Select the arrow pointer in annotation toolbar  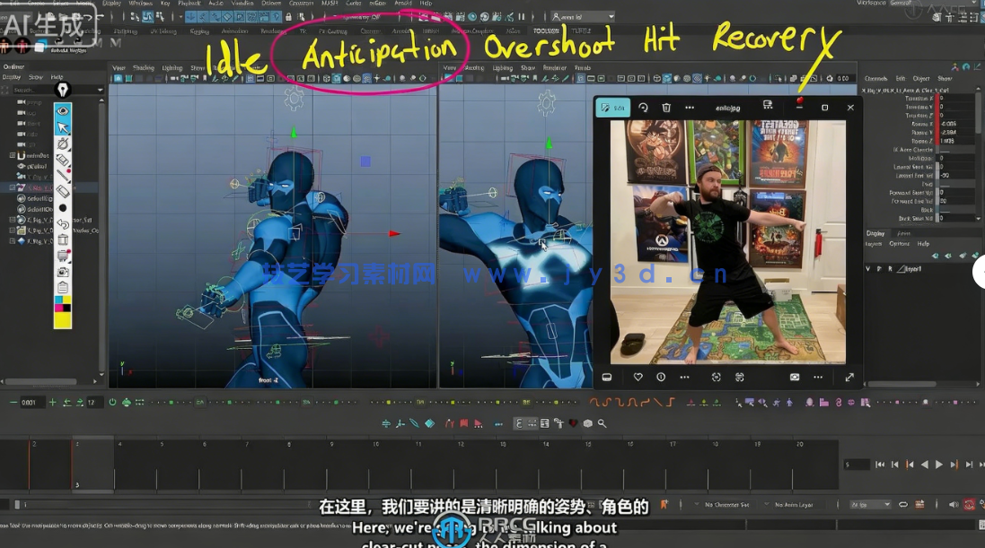click(63, 127)
